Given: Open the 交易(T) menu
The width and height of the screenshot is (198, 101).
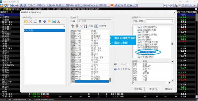Looking at the screenshot, I should point(32,5).
